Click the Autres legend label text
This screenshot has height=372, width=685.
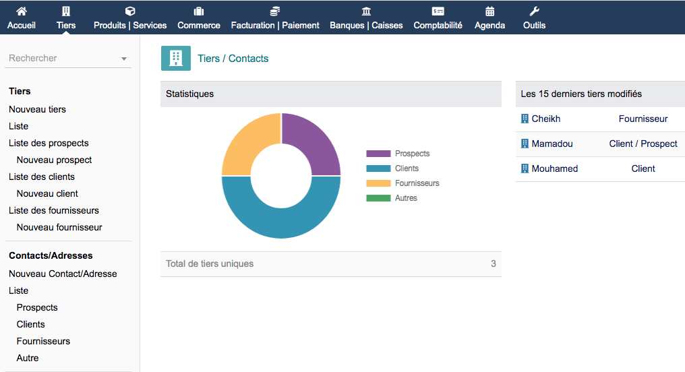coord(406,198)
